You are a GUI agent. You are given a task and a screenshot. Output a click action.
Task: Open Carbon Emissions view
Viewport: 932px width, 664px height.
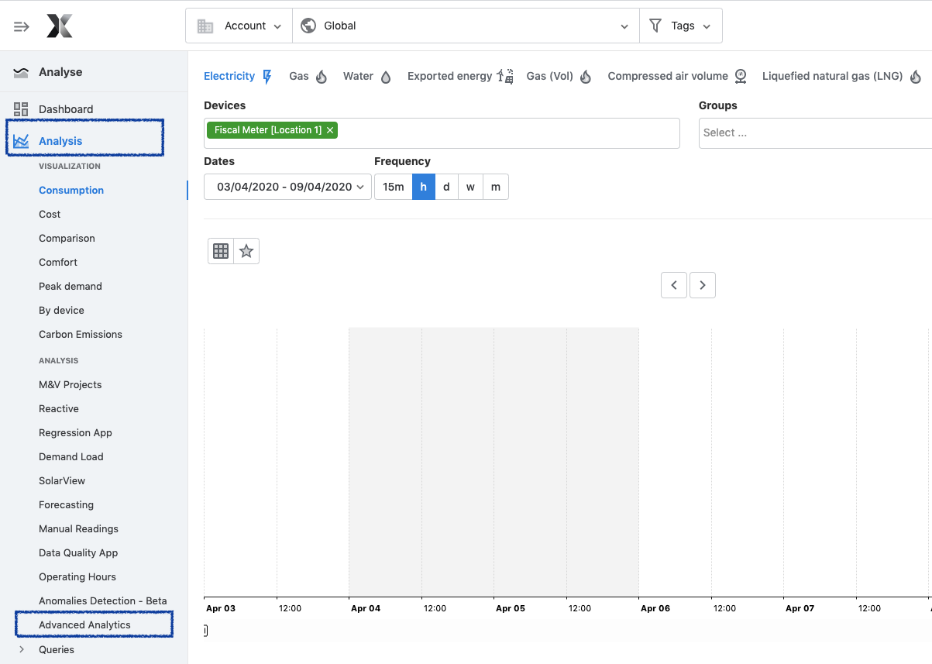pyautogui.click(x=81, y=334)
